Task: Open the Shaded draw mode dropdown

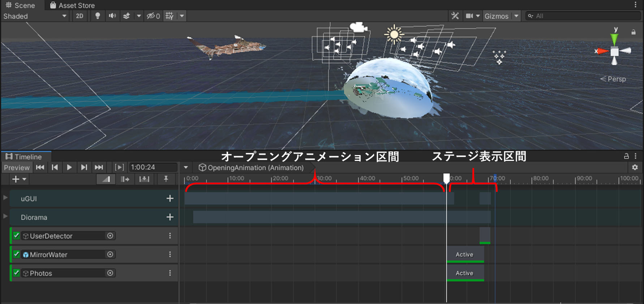Action: [x=35, y=16]
